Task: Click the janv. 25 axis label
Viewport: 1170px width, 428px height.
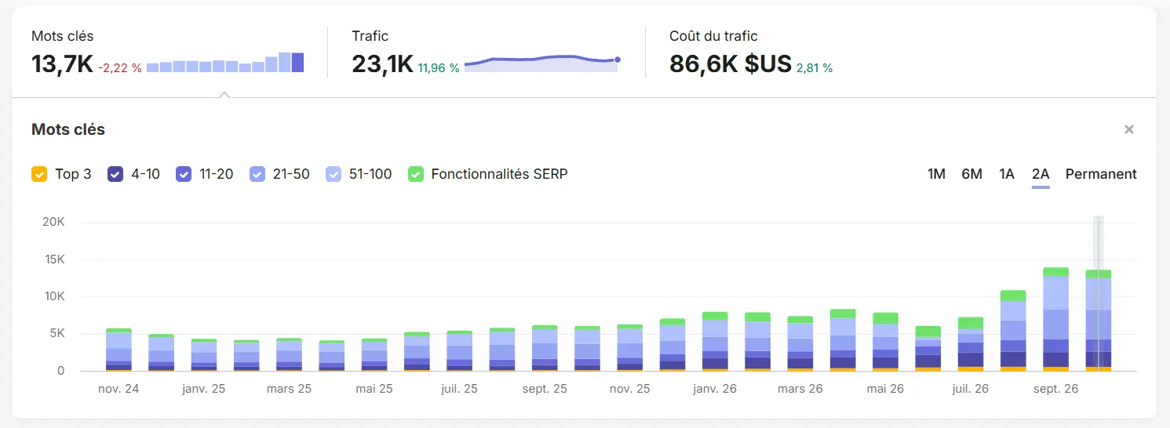Action: tap(204, 389)
